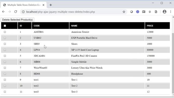Screen dimensions: 174x98
Task: Check the box for USB02 row
Action: 5,38
